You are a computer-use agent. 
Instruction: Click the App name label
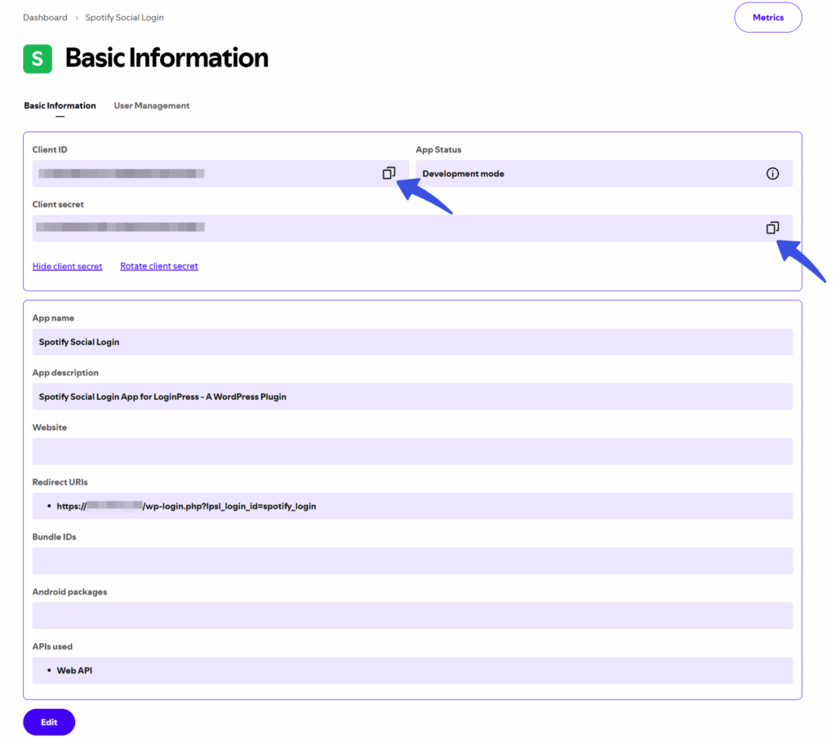(53, 318)
